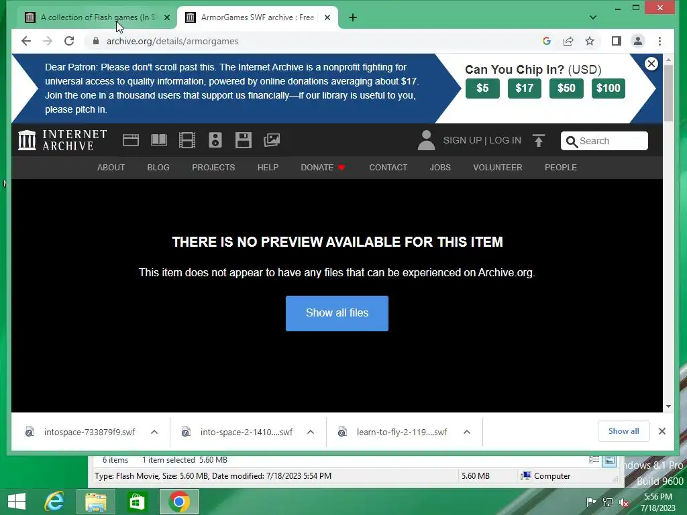
Task: Close the 'A collection of Flash games' tab
Action: (167, 17)
